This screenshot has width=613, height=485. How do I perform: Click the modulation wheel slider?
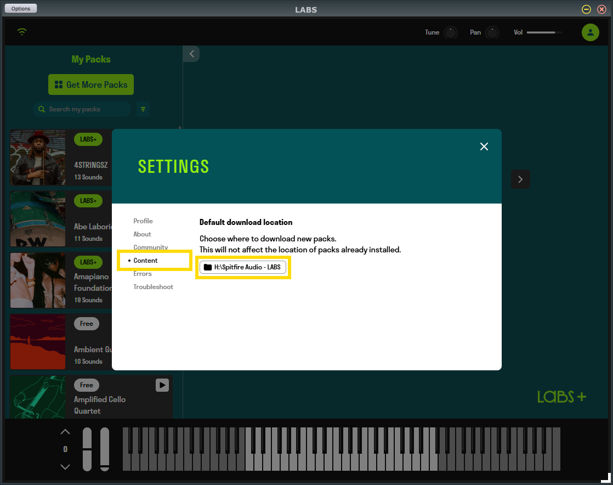(105, 449)
